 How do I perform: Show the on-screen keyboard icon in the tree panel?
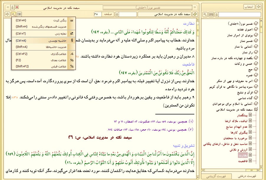[211, 14]
